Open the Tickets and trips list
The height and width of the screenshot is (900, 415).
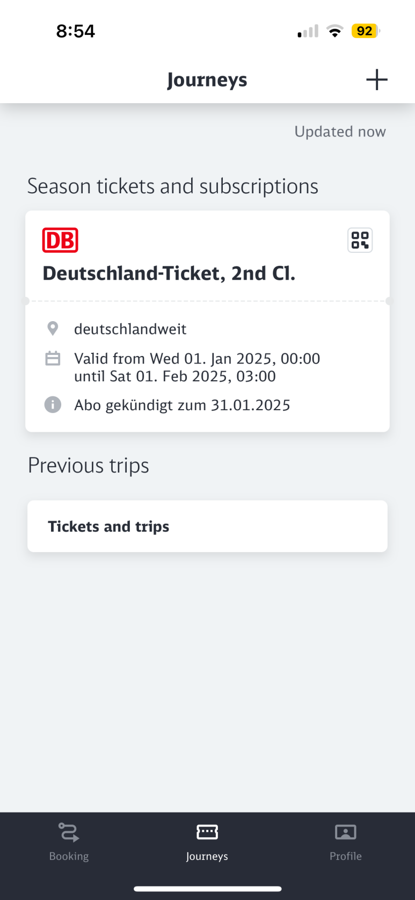click(207, 526)
